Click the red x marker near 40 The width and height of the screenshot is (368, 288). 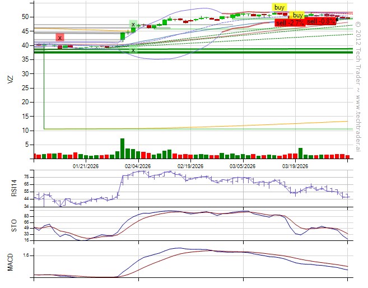tap(59, 38)
